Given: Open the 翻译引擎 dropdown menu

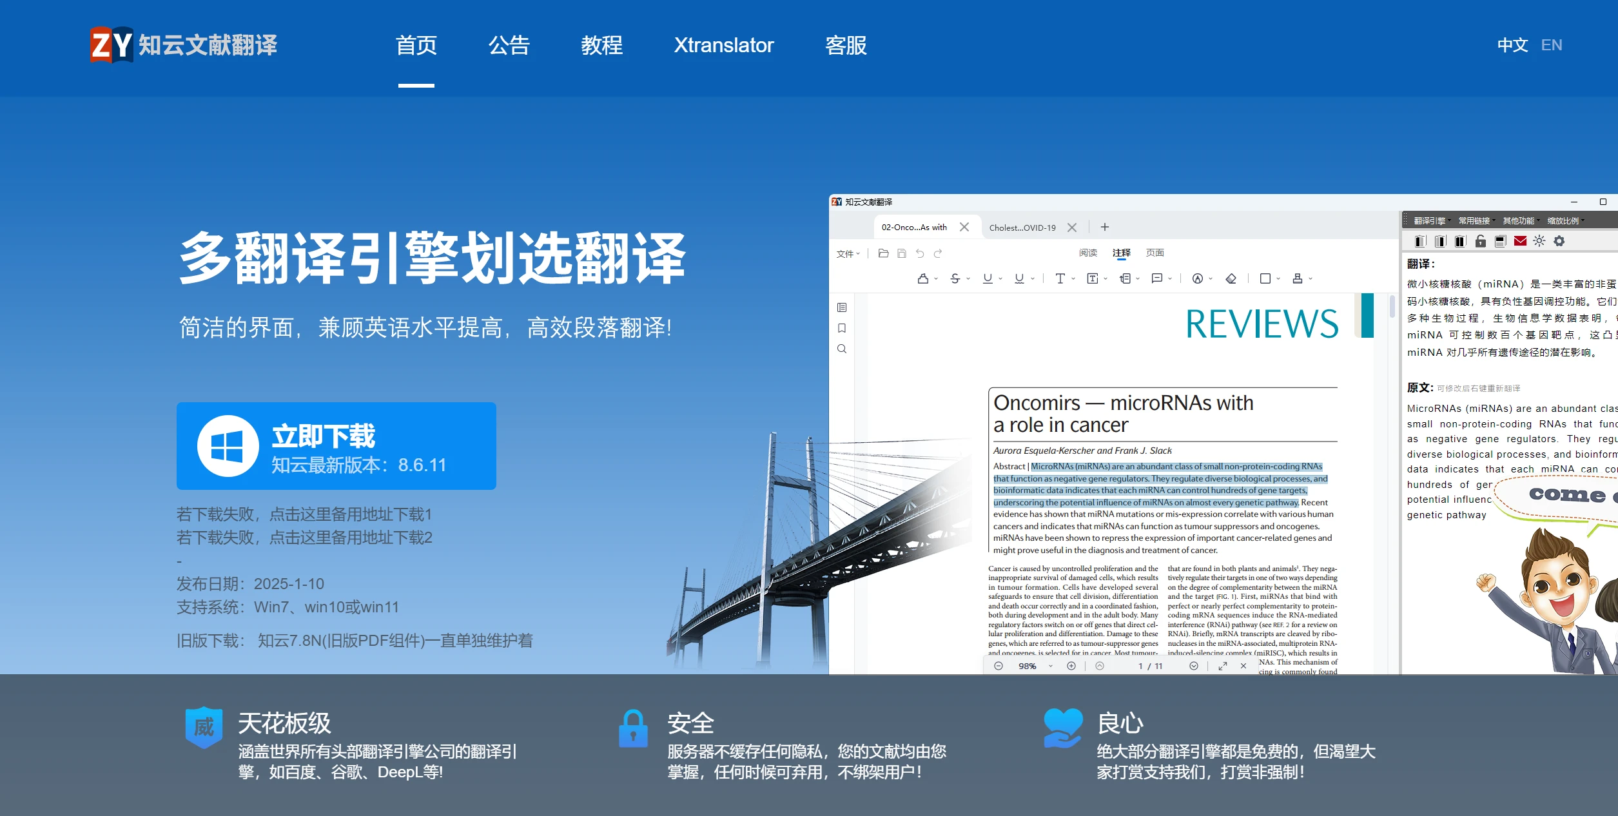Looking at the screenshot, I should click(x=1430, y=220).
